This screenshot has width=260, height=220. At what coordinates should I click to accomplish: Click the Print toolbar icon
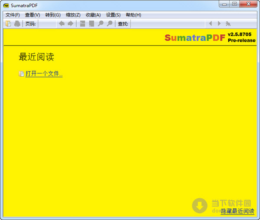pyautogui.click(x=17, y=23)
